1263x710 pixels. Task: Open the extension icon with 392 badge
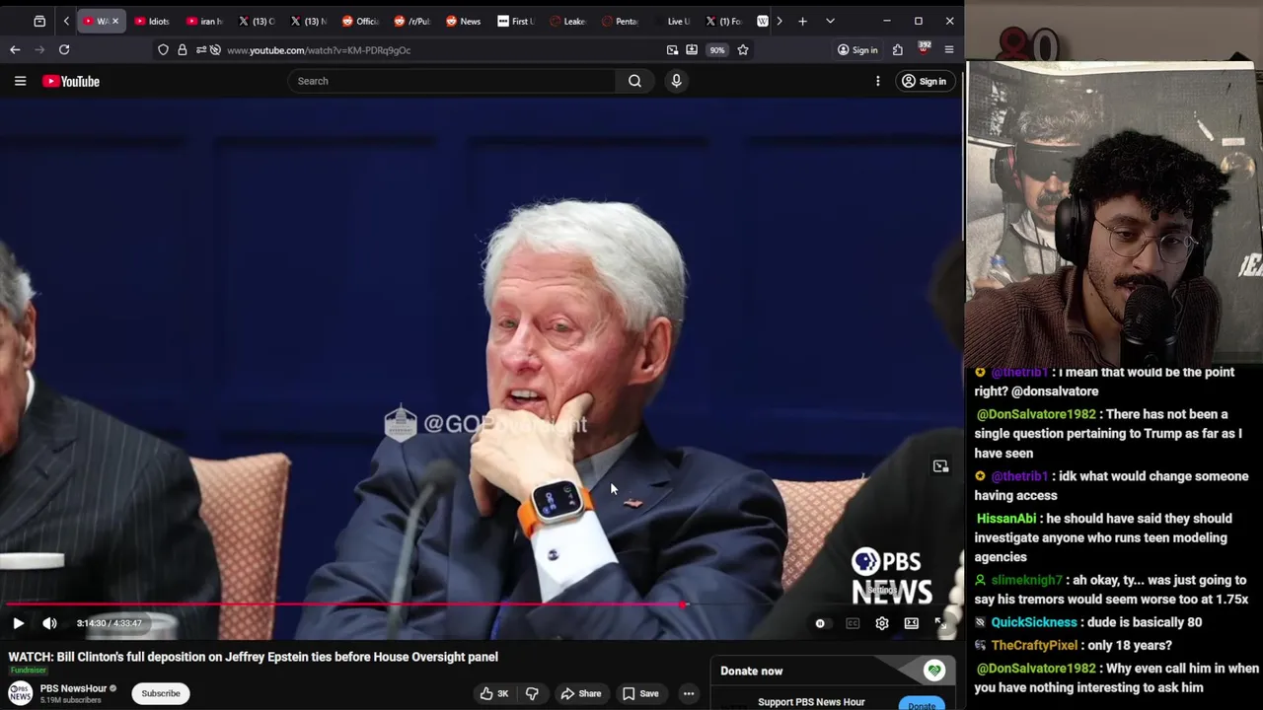pyautogui.click(x=924, y=48)
